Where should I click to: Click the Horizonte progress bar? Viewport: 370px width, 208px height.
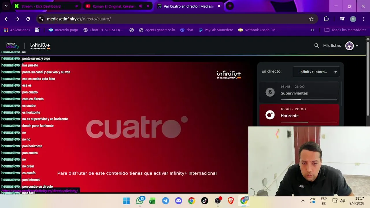click(309, 122)
